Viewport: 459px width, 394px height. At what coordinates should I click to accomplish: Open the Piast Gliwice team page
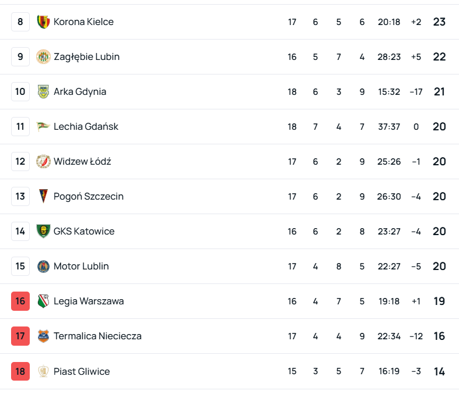pos(82,371)
